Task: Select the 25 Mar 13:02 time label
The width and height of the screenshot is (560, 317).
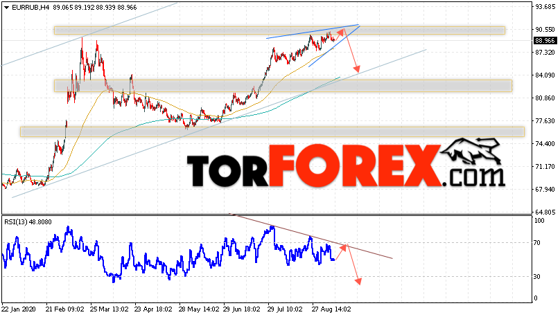Action: [x=110, y=309]
